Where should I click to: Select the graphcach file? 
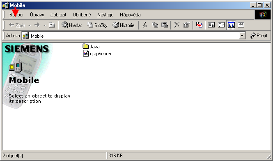[97, 54]
